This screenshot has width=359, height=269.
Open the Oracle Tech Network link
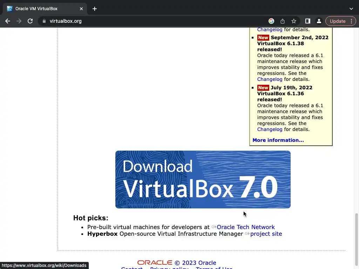[x=245, y=227]
